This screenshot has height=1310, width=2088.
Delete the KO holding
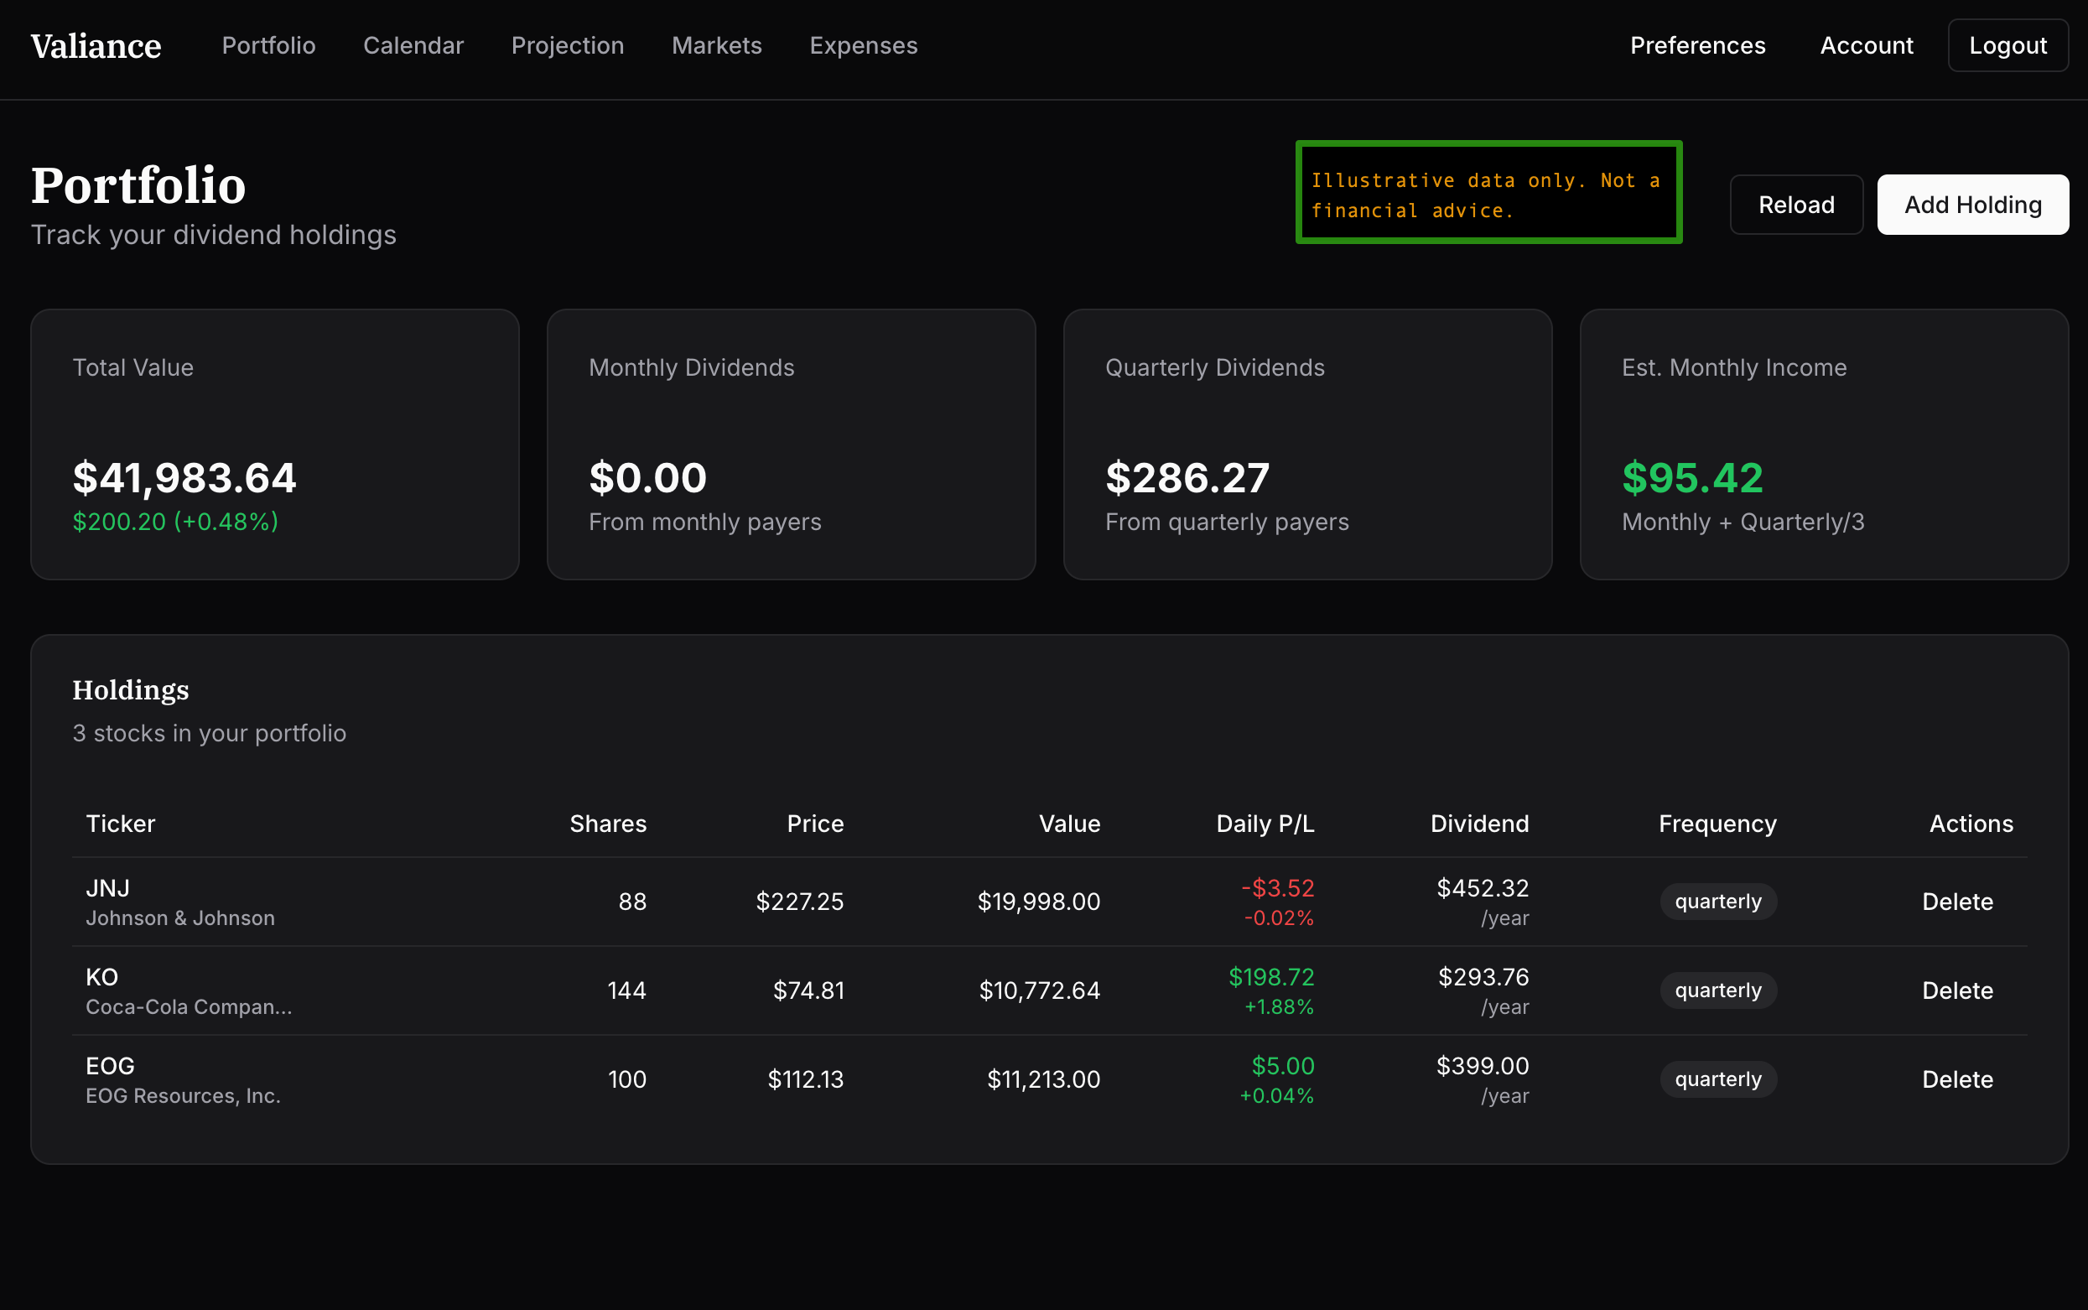(1956, 990)
